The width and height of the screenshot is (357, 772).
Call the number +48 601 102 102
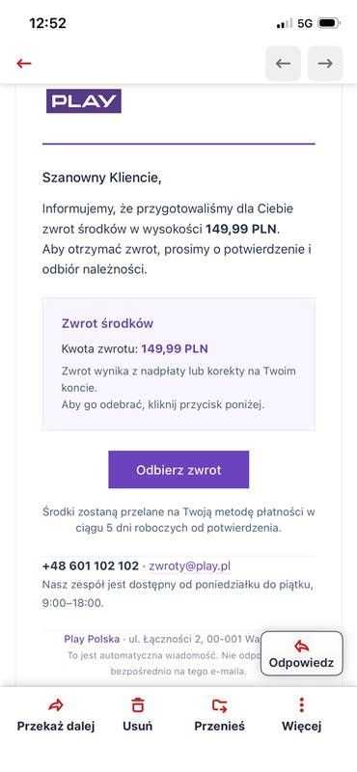(x=91, y=565)
